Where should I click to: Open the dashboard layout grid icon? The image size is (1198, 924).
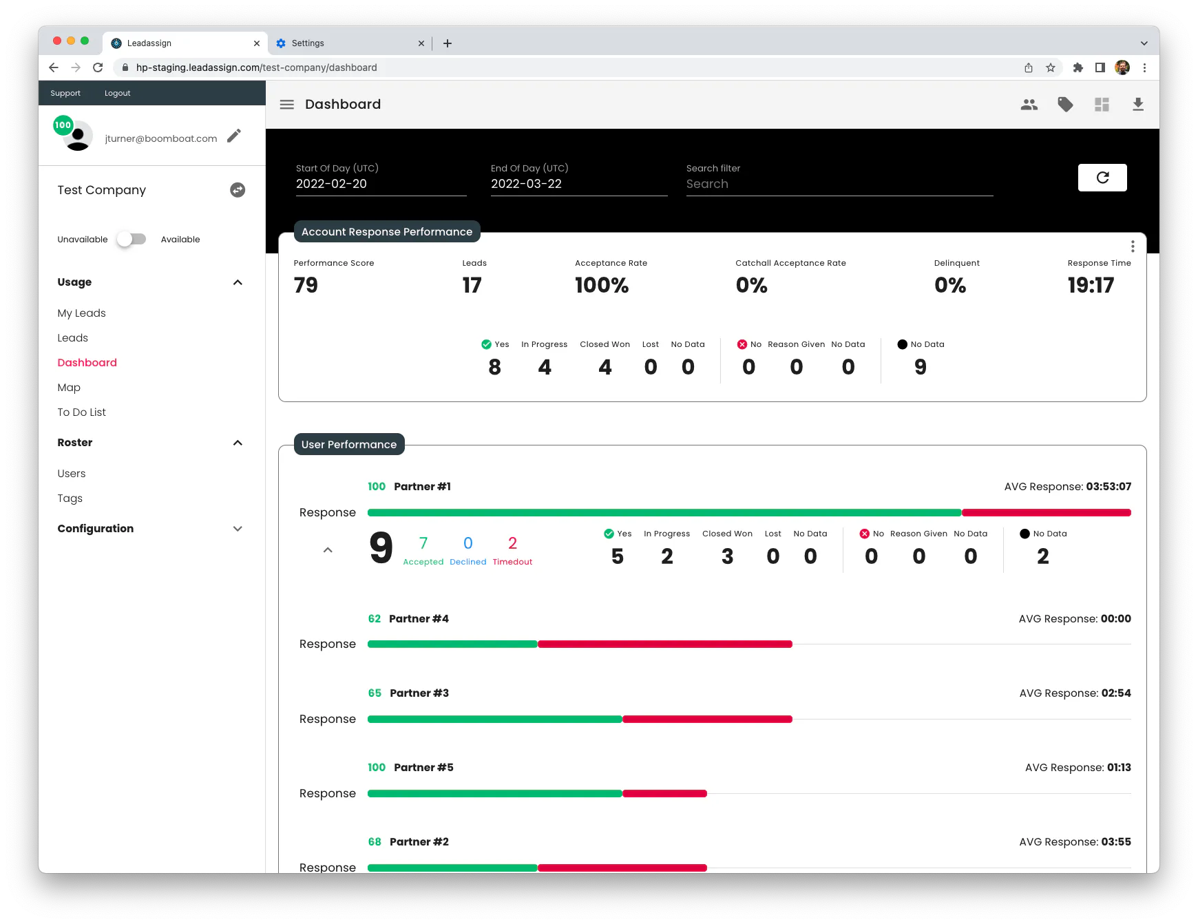pyautogui.click(x=1102, y=105)
